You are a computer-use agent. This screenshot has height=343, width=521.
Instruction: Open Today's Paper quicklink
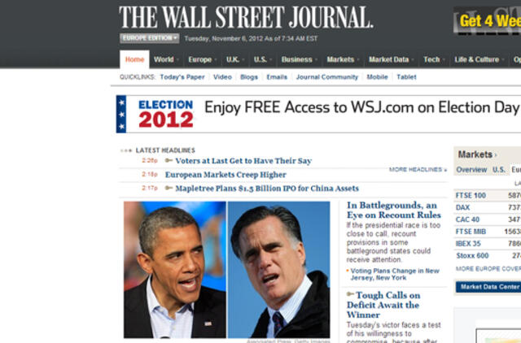182,77
